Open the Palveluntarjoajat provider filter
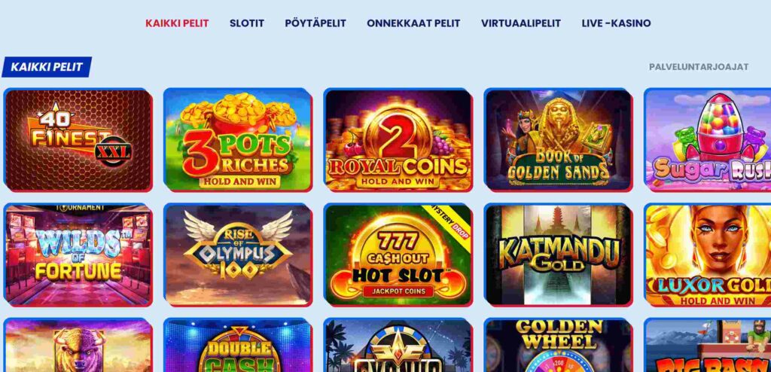Image resolution: width=771 pixels, height=372 pixels. click(699, 67)
